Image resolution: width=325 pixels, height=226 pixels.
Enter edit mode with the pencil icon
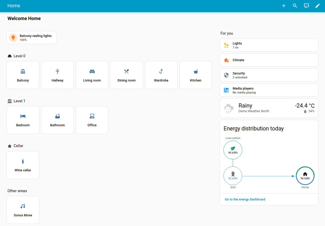tap(318, 5)
